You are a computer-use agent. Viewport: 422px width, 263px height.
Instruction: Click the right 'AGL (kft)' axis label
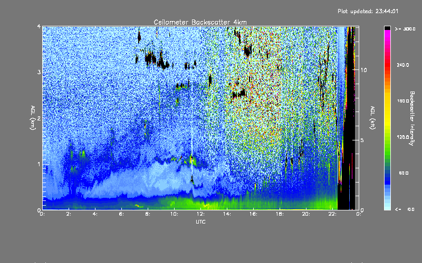pos(372,118)
